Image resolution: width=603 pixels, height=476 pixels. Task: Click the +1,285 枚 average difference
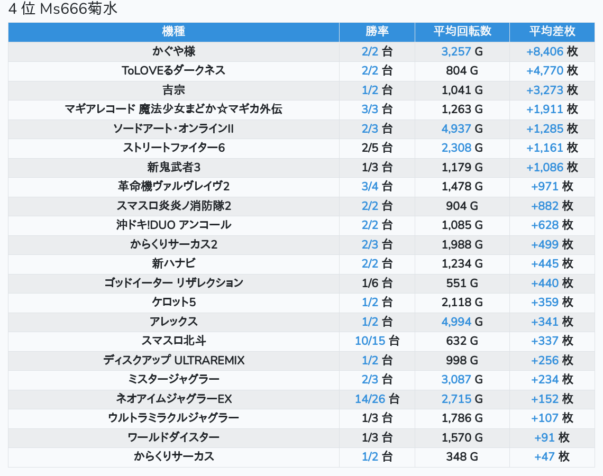(x=552, y=129)
